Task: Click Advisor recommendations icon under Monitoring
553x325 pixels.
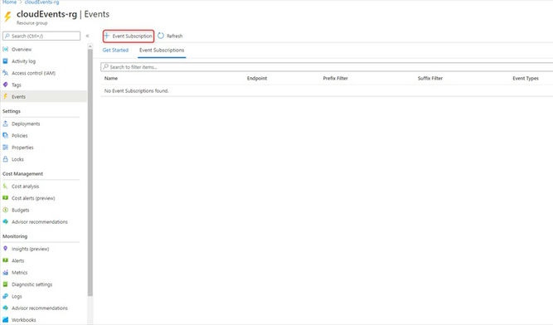Action: tap(5, 308)
